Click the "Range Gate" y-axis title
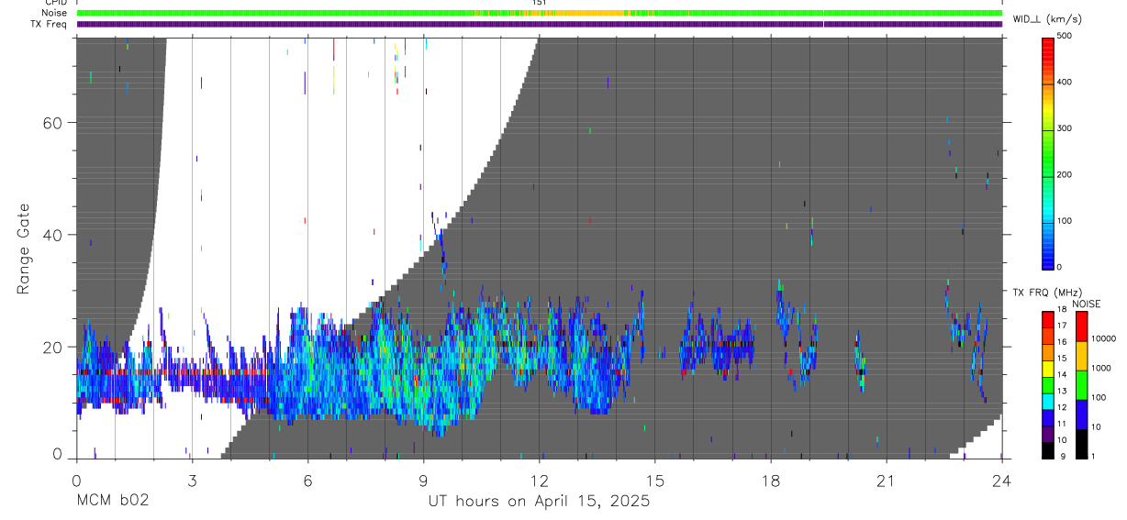Viewport: 1127px width, 520px height. [24, 249]
